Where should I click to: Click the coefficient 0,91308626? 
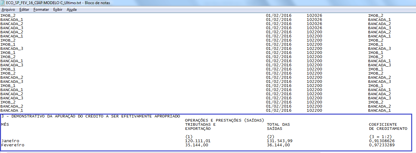pyautogui.click(x=382, y=141)
